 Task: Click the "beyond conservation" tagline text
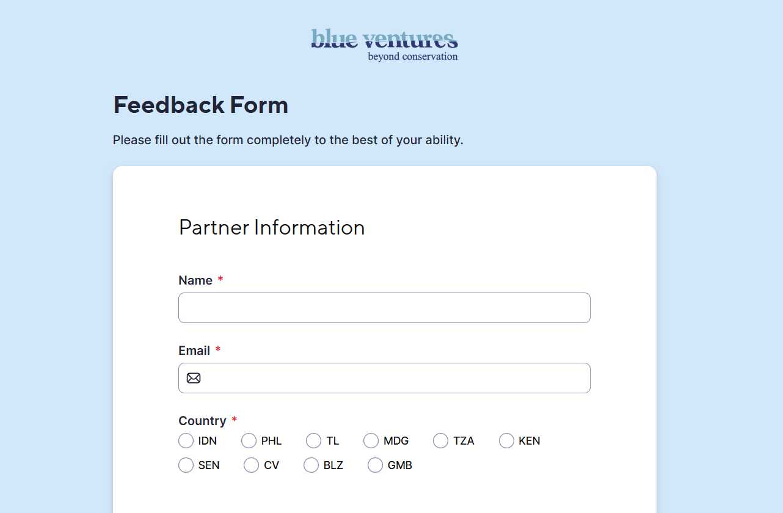413,57
